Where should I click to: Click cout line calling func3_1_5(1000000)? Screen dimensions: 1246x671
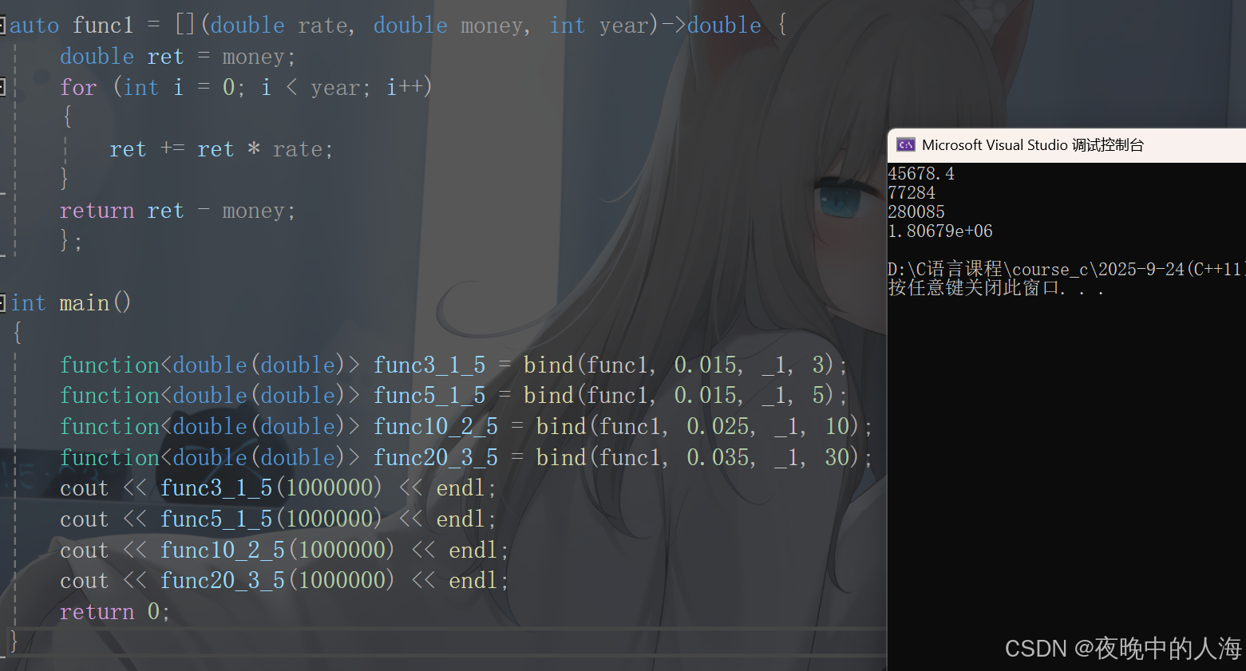click(x=278, y=487)
